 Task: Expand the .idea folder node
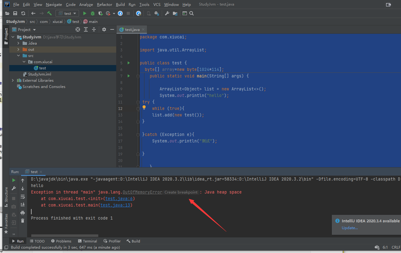pyautogui.click(x=19, y=43)
